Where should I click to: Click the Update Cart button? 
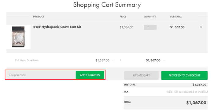click(x=141, y=75)
